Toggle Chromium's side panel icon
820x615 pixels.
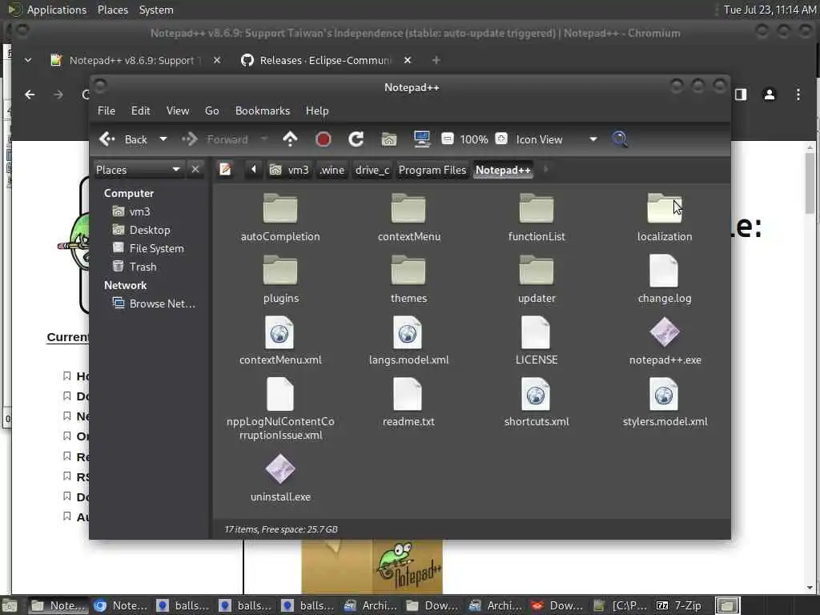click(x=741, y=94)
